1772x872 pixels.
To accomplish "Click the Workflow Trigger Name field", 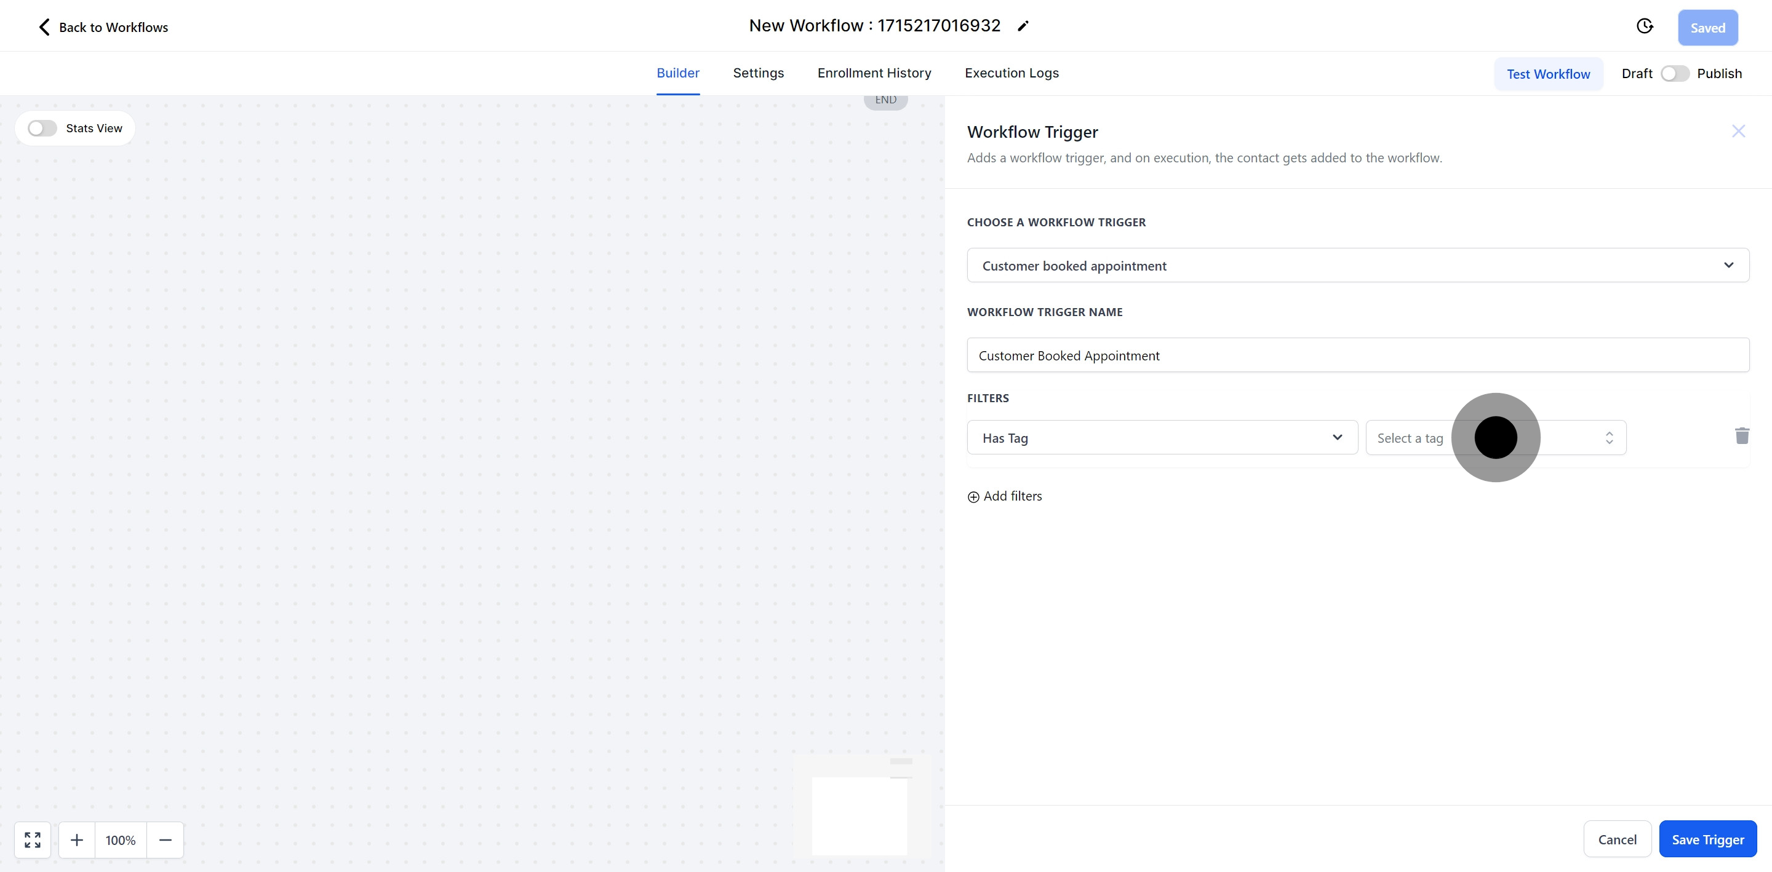I will tap(1357, 355).
